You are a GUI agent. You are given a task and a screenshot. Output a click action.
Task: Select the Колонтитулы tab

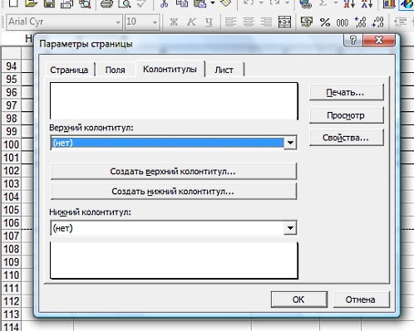tap(170, 69)
